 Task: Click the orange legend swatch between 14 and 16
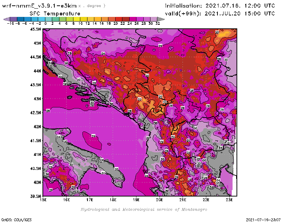click(98, 19)
